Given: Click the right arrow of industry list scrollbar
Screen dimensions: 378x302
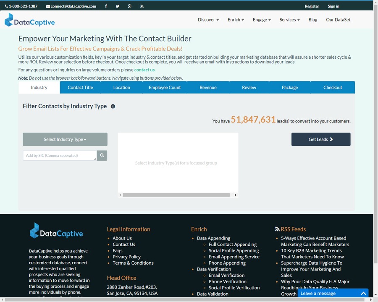Looking at the screenshot, I should click(236, 195).
